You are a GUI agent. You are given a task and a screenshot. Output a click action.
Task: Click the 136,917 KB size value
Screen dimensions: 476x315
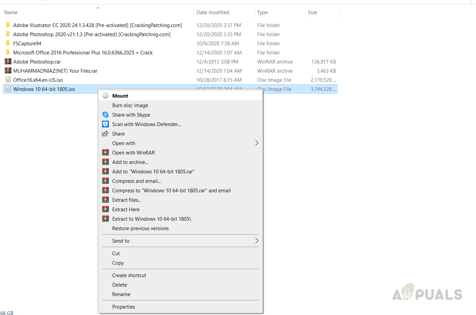coord(324,62)
